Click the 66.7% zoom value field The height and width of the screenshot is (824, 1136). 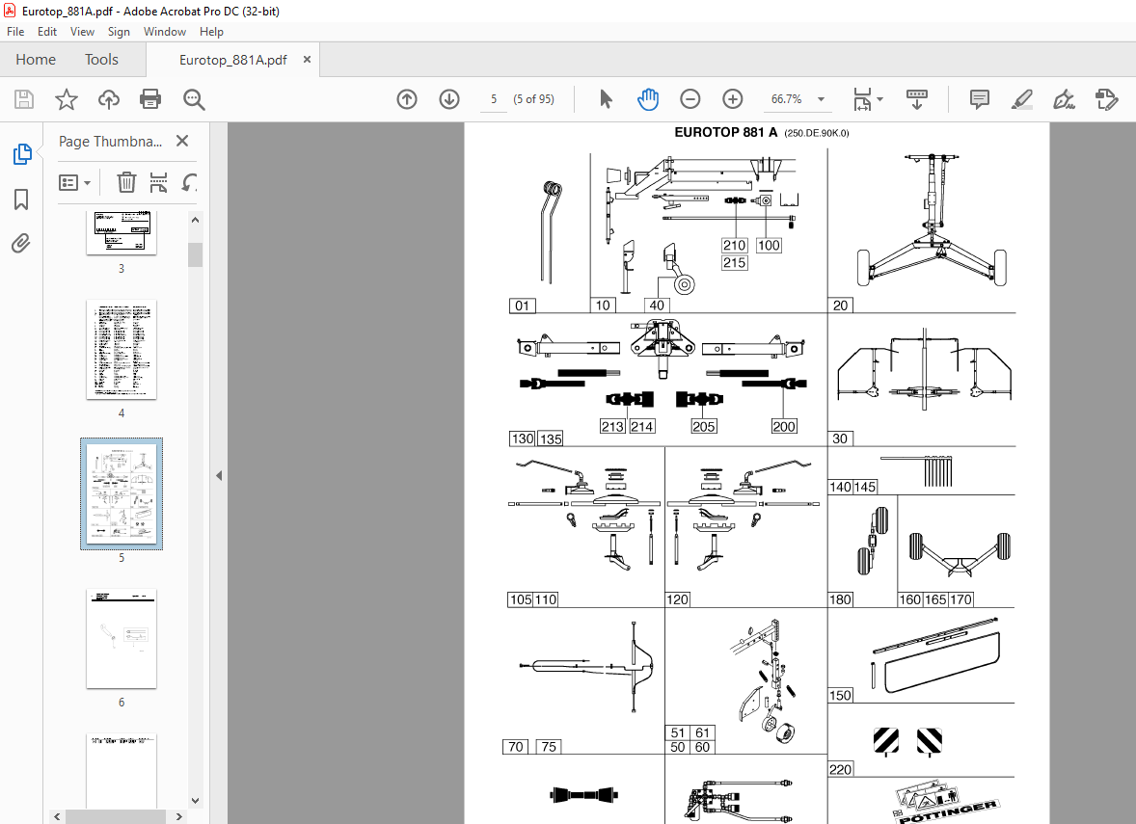point(787,99)
